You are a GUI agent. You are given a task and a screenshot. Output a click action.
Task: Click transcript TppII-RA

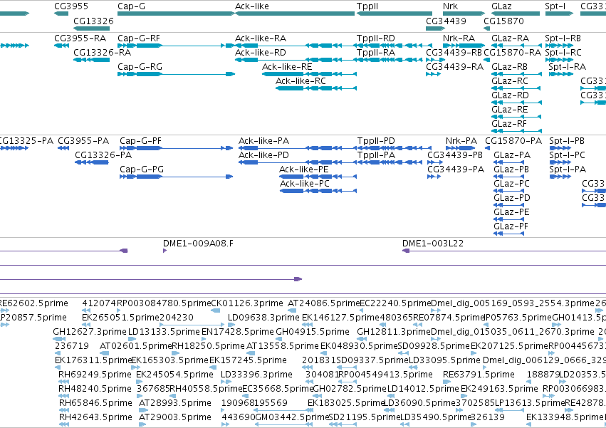click(390, 60)
